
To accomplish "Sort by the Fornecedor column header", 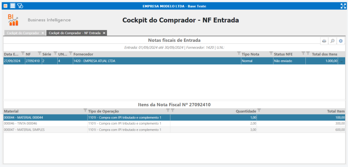I will click(x=83, y=54).
